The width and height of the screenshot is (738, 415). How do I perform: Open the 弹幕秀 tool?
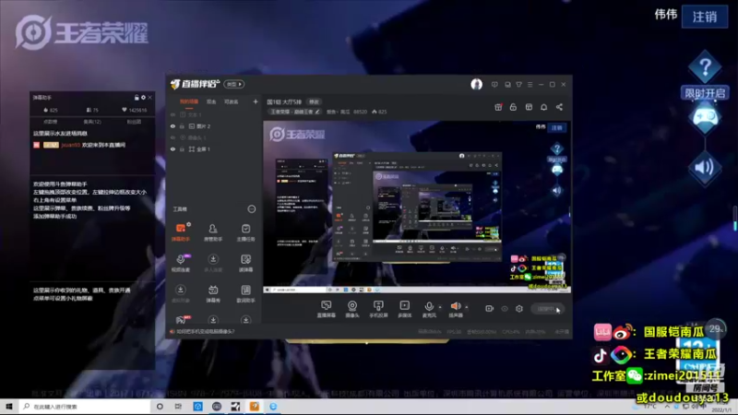(213, 293)
